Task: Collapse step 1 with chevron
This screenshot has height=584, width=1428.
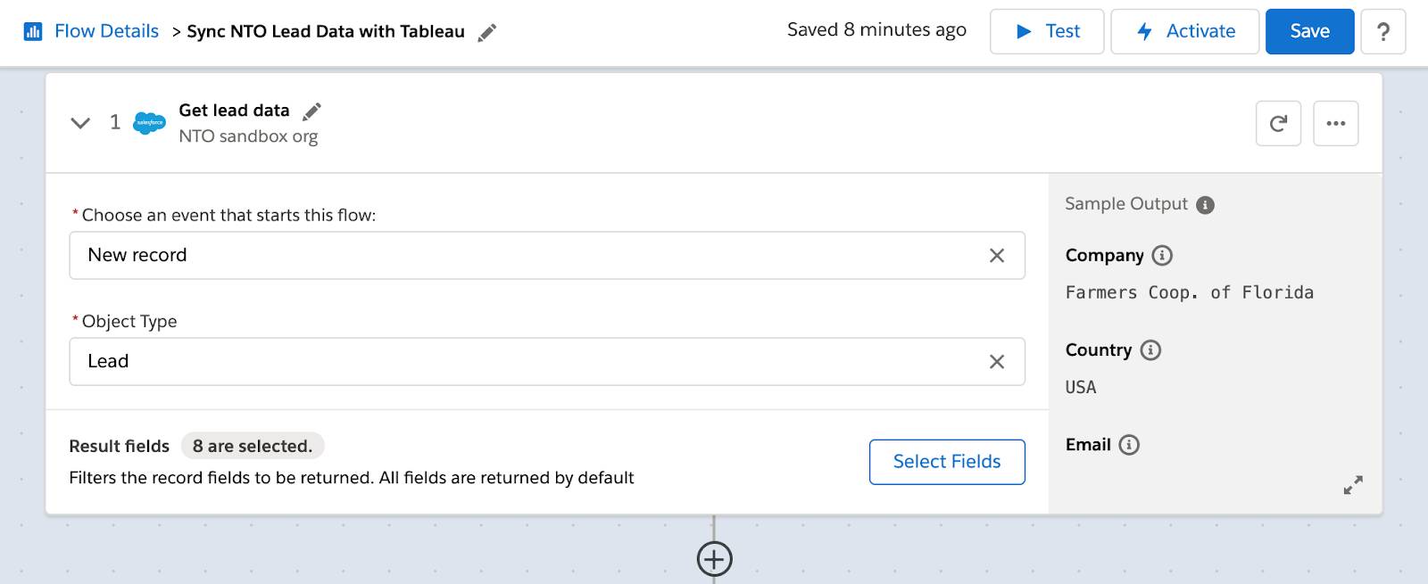Action: (80, 123)
